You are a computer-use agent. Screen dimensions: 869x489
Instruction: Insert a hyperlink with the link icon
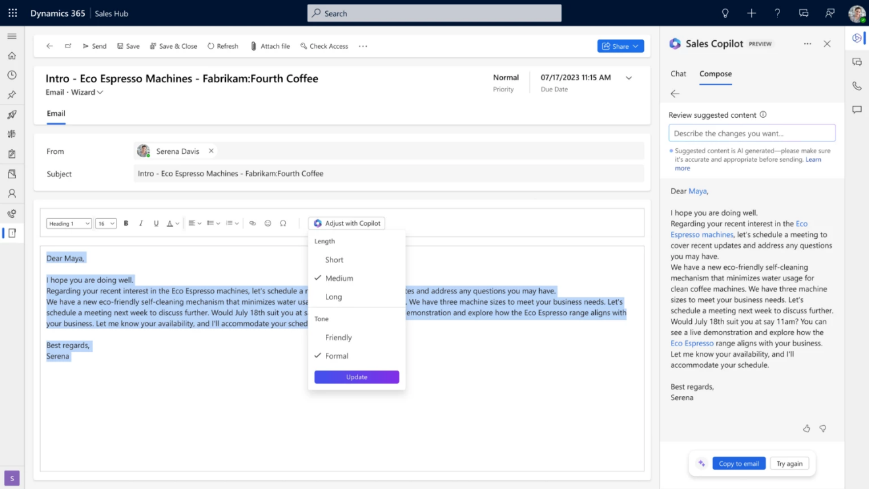pos(252,223)
